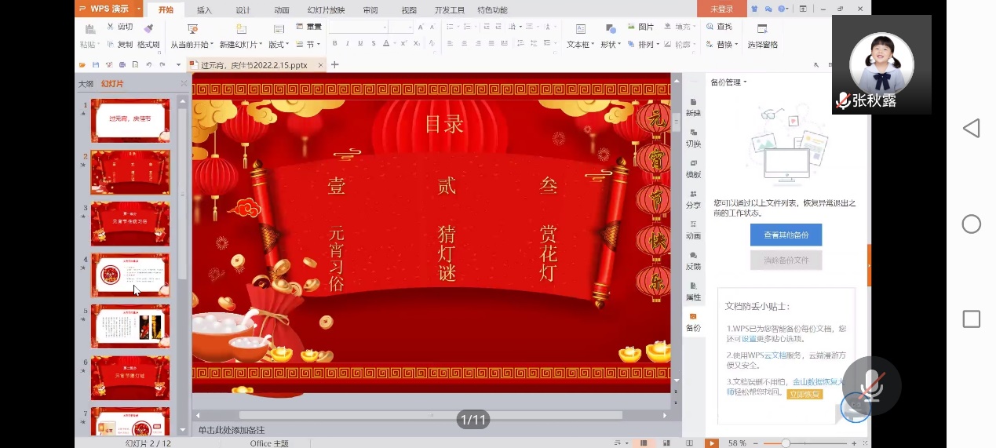This screenshot has width=996, height=448.
Task: Switch to the 插入 ribbon tab
Action: (x=204, y=10)
